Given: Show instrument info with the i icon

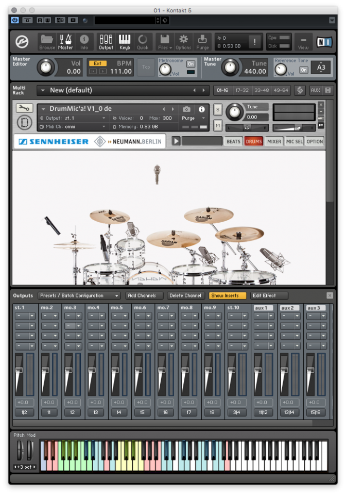Looking at the screenshot, I should [202, 109].
